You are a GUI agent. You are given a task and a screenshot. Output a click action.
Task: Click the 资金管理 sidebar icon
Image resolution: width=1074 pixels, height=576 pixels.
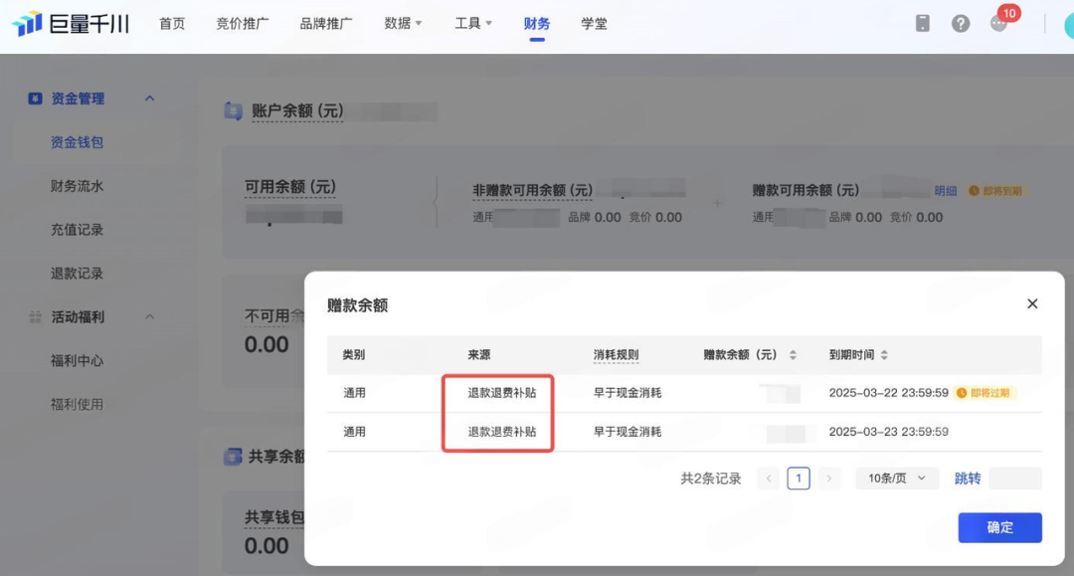tap(37, 97)
